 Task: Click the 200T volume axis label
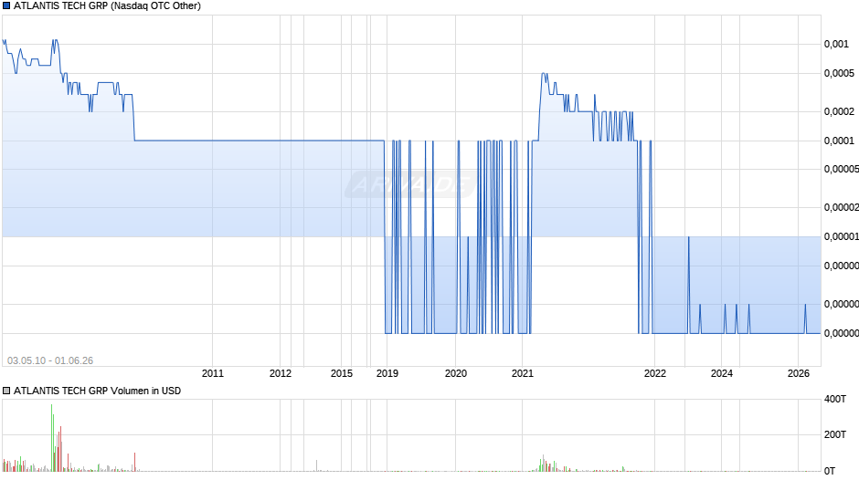tap(835, 434)
